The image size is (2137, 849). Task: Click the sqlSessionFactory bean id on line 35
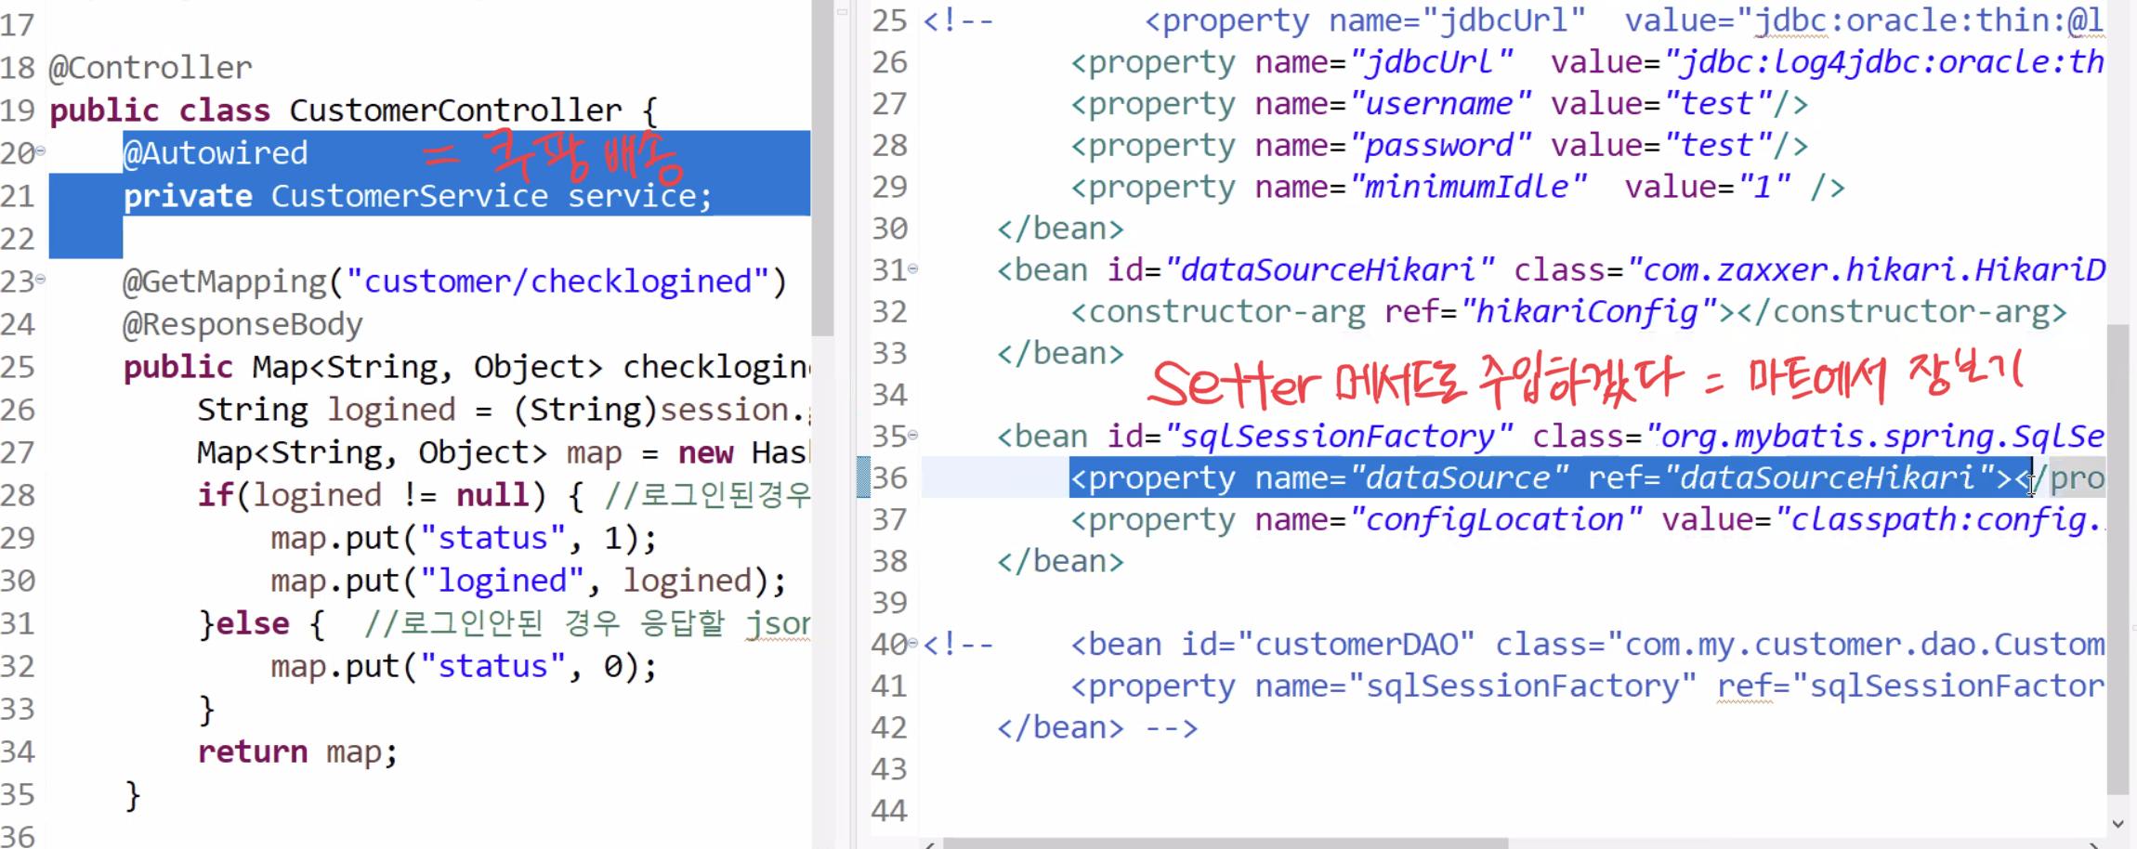click(1339, 437)
